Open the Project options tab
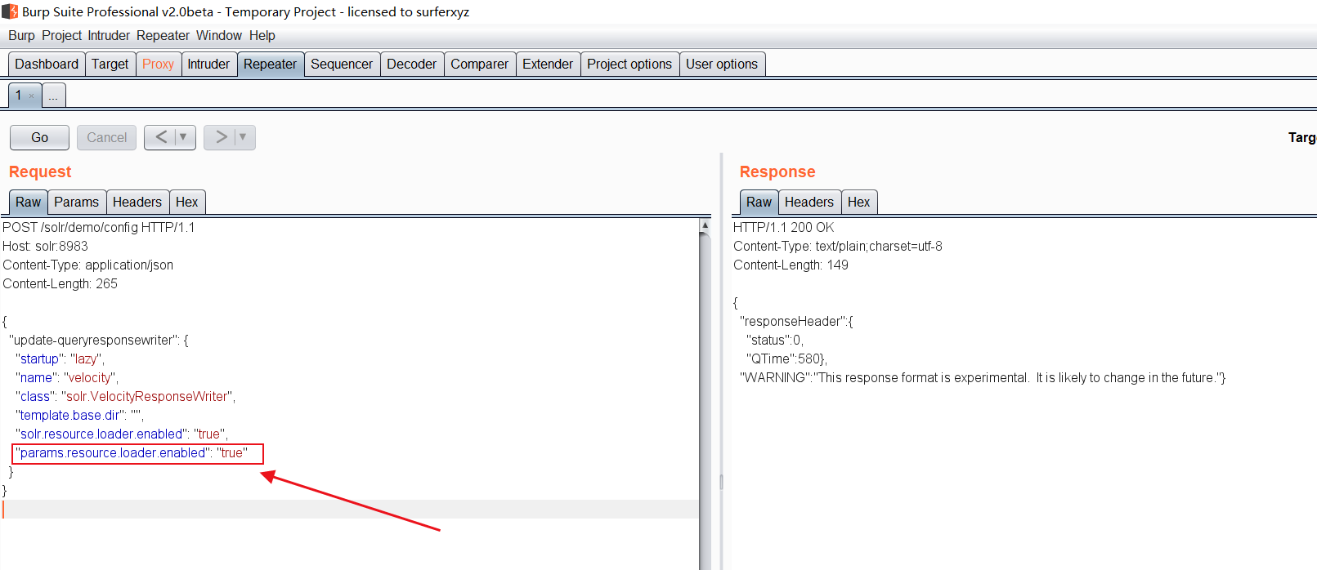Screen dimensions: 1317x570 (629, 64)
